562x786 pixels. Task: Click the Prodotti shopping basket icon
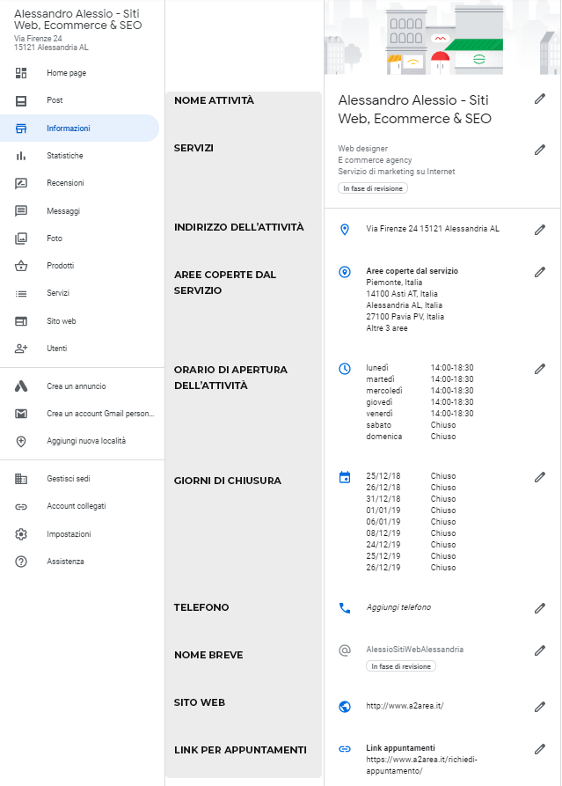[21, 266]
